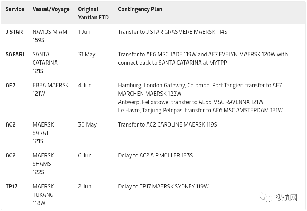Image resolution: width=307 pixels, height=211 pixels.
Task: Click the SAFARI service label
Action: coord(15,54)
